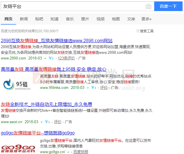Open the 百度快照 cached page link
Viewport: 184px width, 154px height.
(x=81, y=152)
